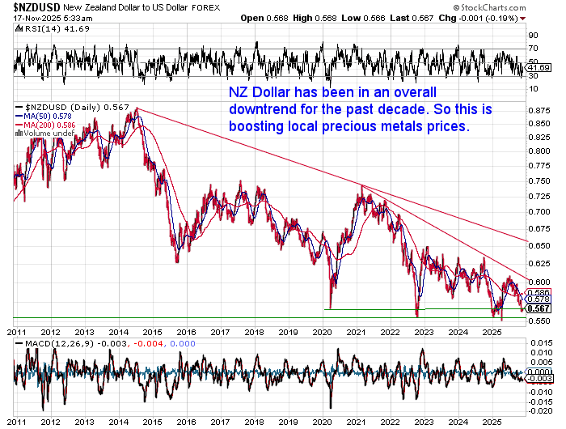The height and width of the screenshot is (429, 566).
Task: Click the blue 0.000 MACD histogram legend value
Action: pos(183,343)
